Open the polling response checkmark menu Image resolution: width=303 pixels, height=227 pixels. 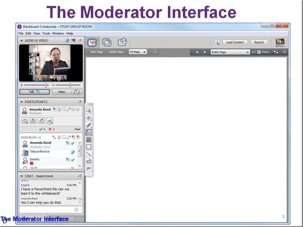pos(50,121)
